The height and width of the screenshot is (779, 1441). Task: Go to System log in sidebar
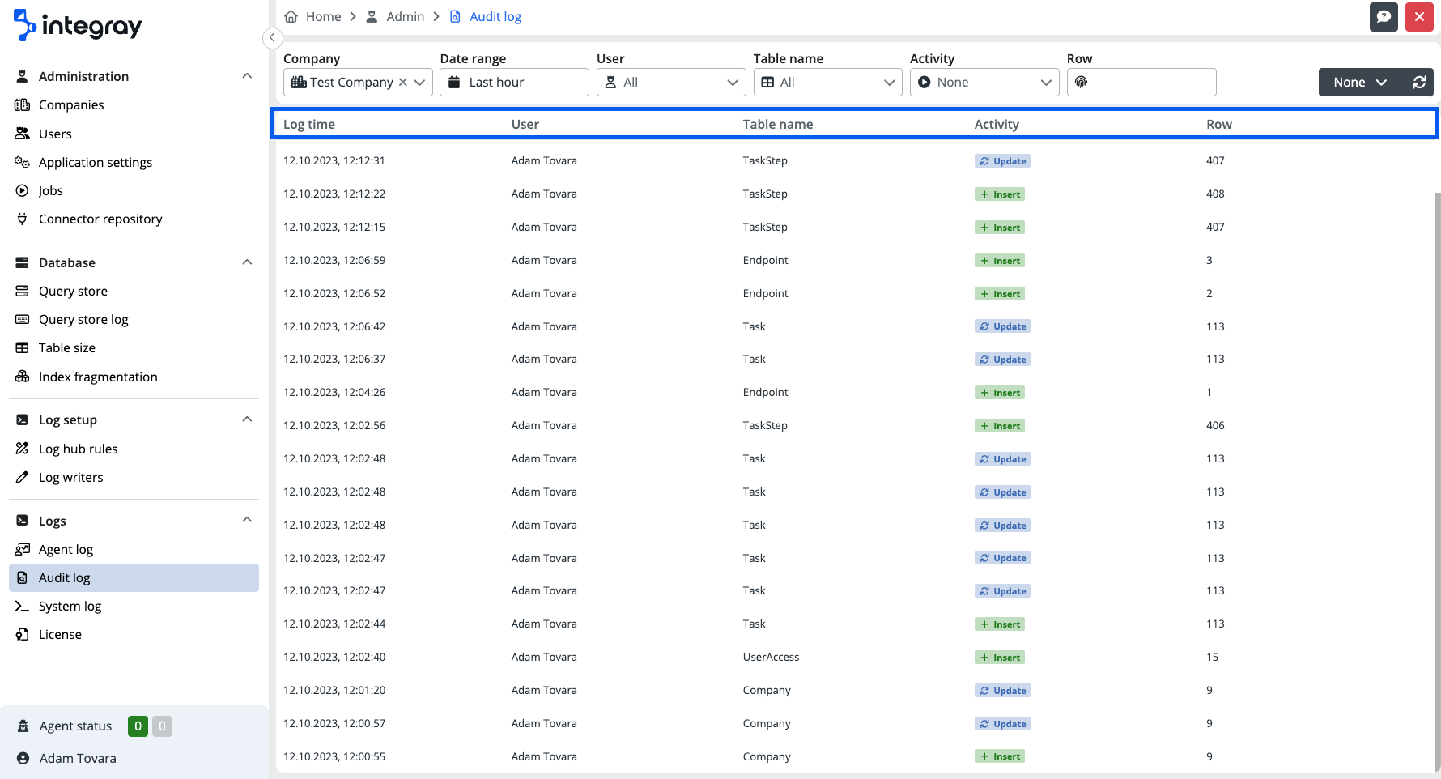click(x=70, y=607)
